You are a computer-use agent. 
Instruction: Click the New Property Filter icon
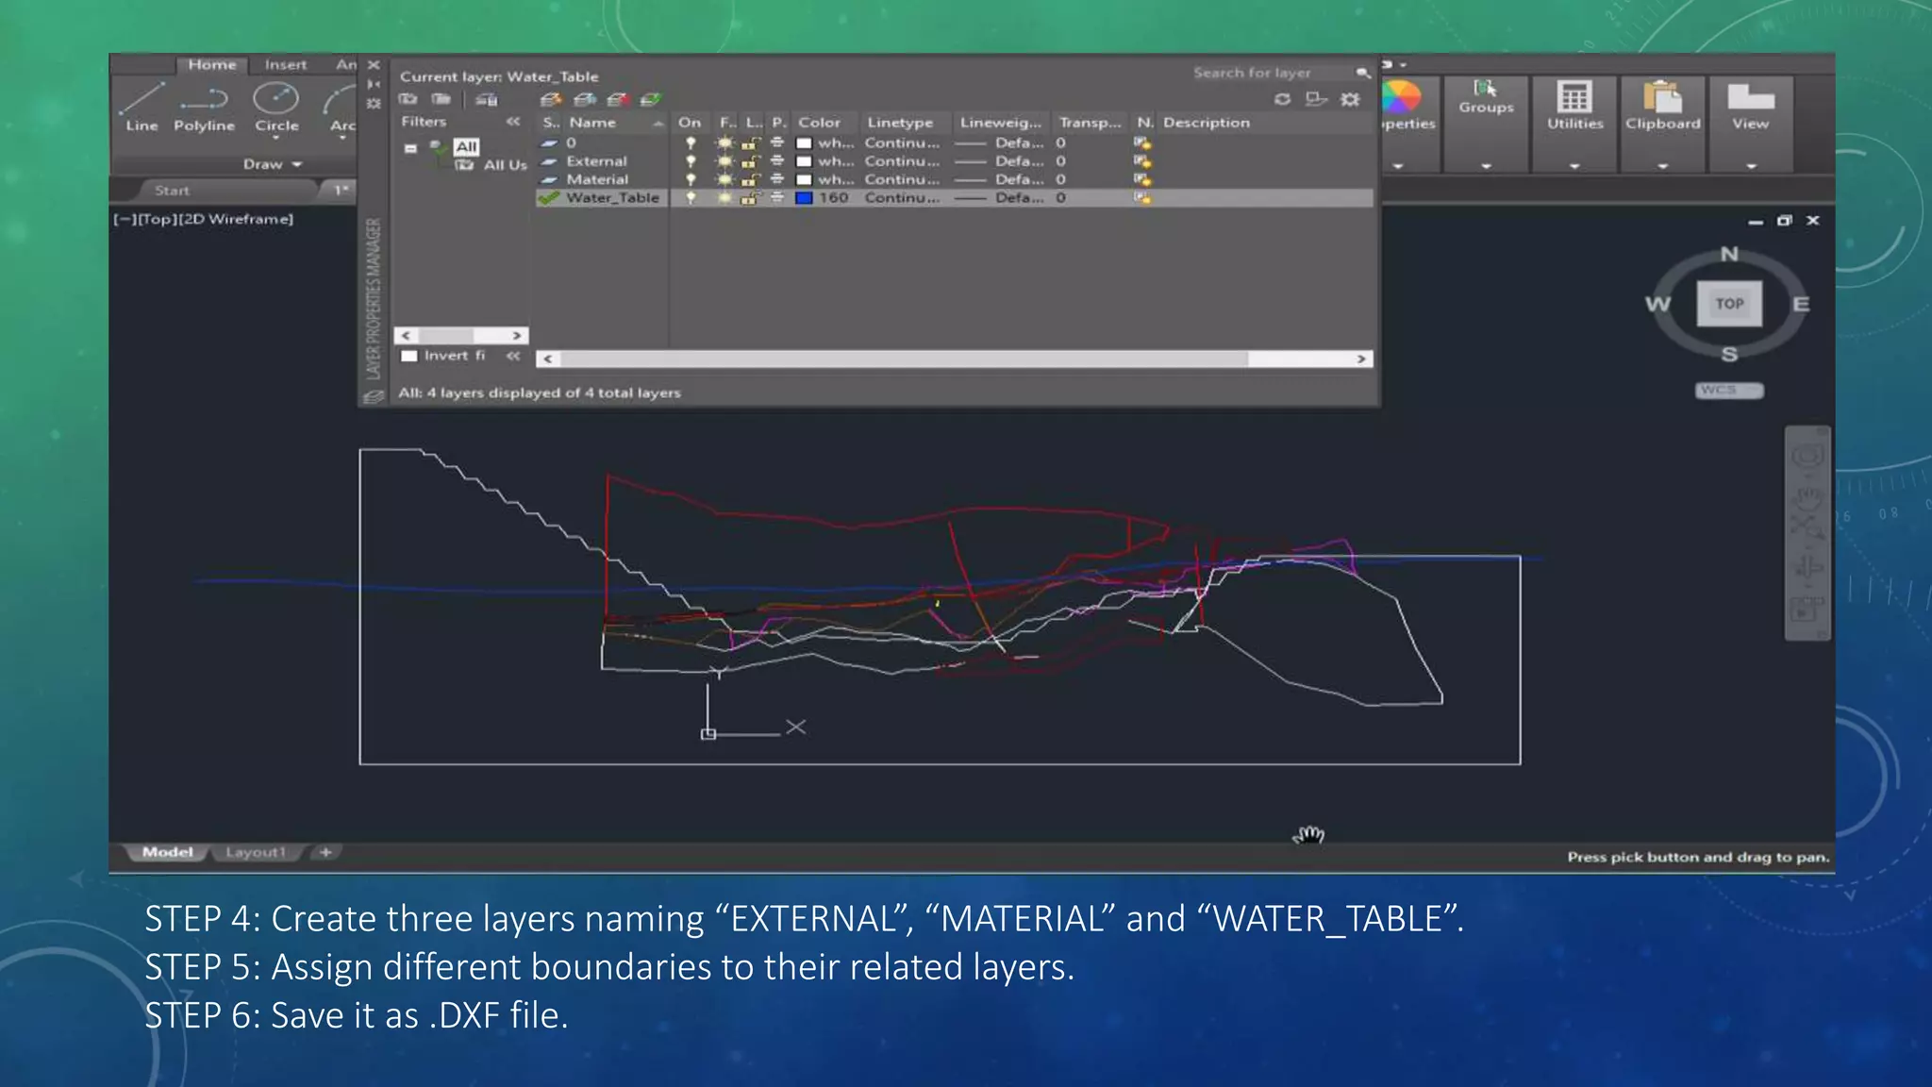click(x=408, y=99)
